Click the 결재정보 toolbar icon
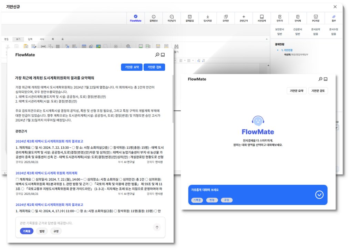This screenshot has height=252, width=350. (x=153, y=18)
